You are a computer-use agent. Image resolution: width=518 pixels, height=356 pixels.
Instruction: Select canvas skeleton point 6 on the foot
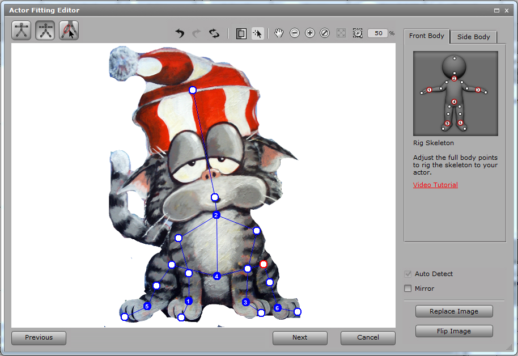click(277, 308)
